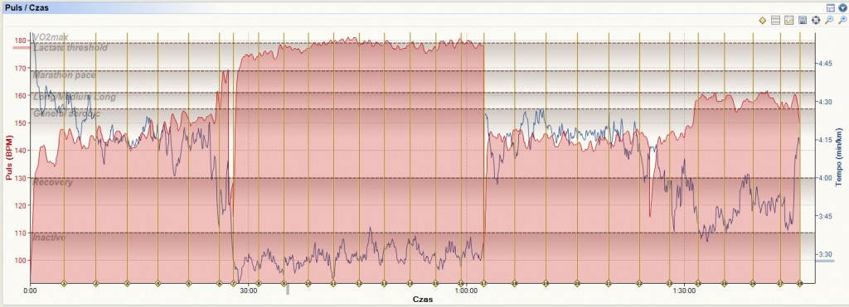Click the 4:00 value on tempo axis

coord(826,179)
